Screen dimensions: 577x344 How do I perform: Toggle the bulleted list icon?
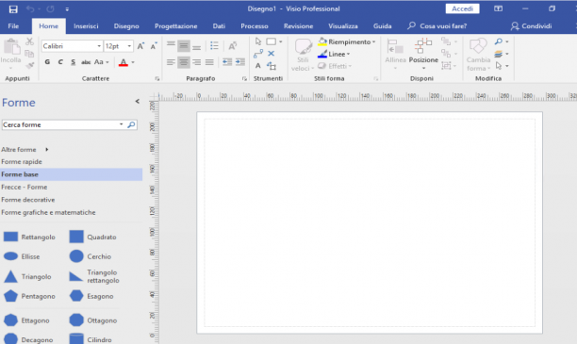(214, 45)
